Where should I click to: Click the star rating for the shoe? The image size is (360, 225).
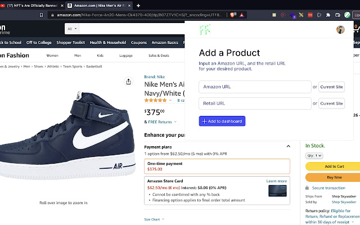click(156, 100)
